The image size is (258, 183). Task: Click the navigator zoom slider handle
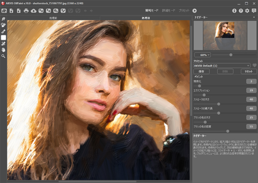(x=231, y=55)
